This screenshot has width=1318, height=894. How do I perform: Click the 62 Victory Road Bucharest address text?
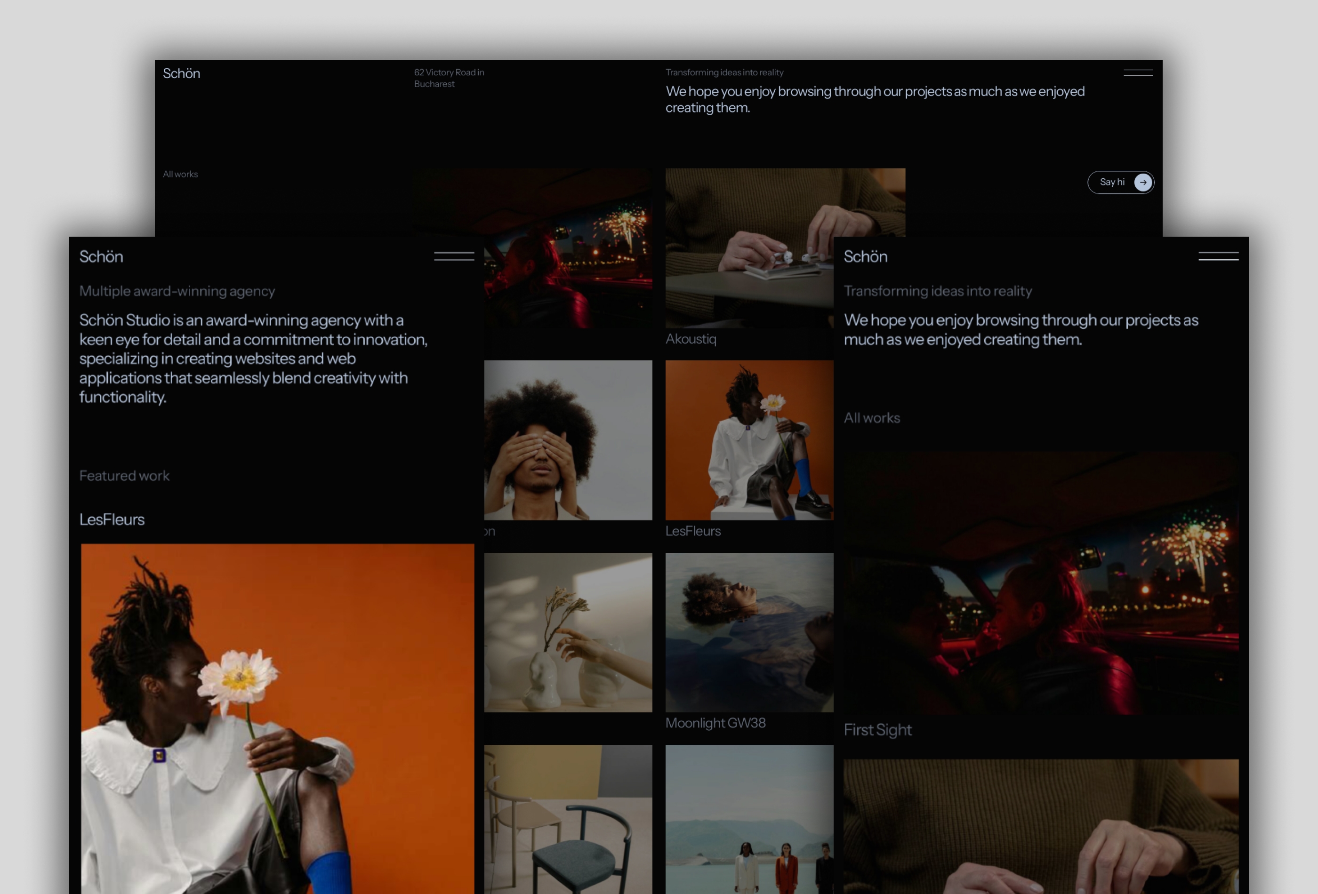coord(449,78)
